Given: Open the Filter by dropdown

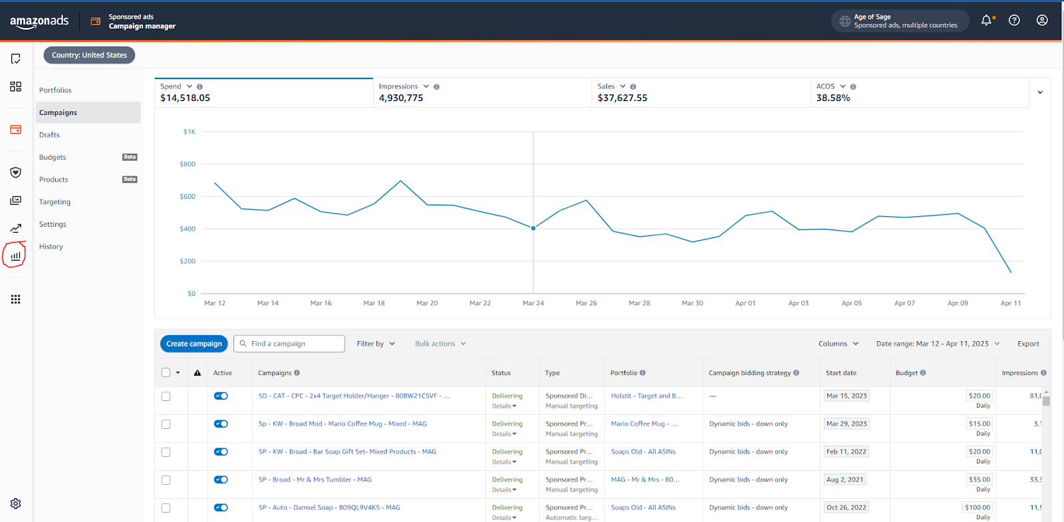Looking at the screenshot, I should click(376, 344).
